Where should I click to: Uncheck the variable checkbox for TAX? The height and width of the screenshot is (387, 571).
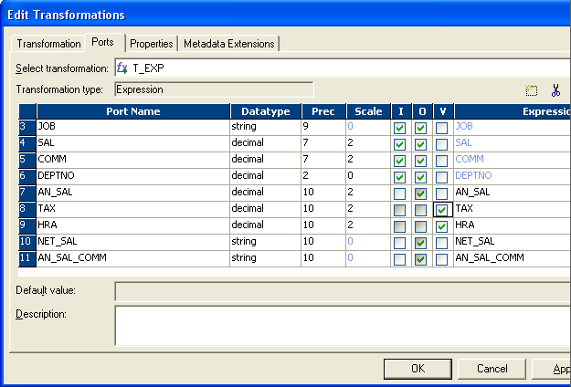tap(441, 210)
